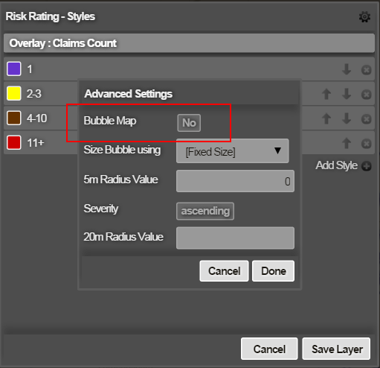
Task: Delete style 1
Action: tap(366, 70)
